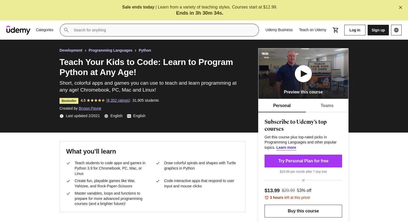Click the closed captions CC icon
Viewport: 408px width, 222px height.
pyautogui.click(x=129, y=116)
